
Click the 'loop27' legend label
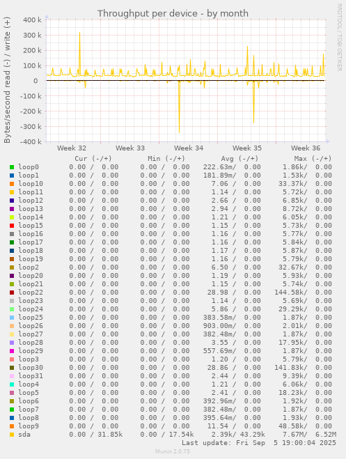(x=31, y=334)
